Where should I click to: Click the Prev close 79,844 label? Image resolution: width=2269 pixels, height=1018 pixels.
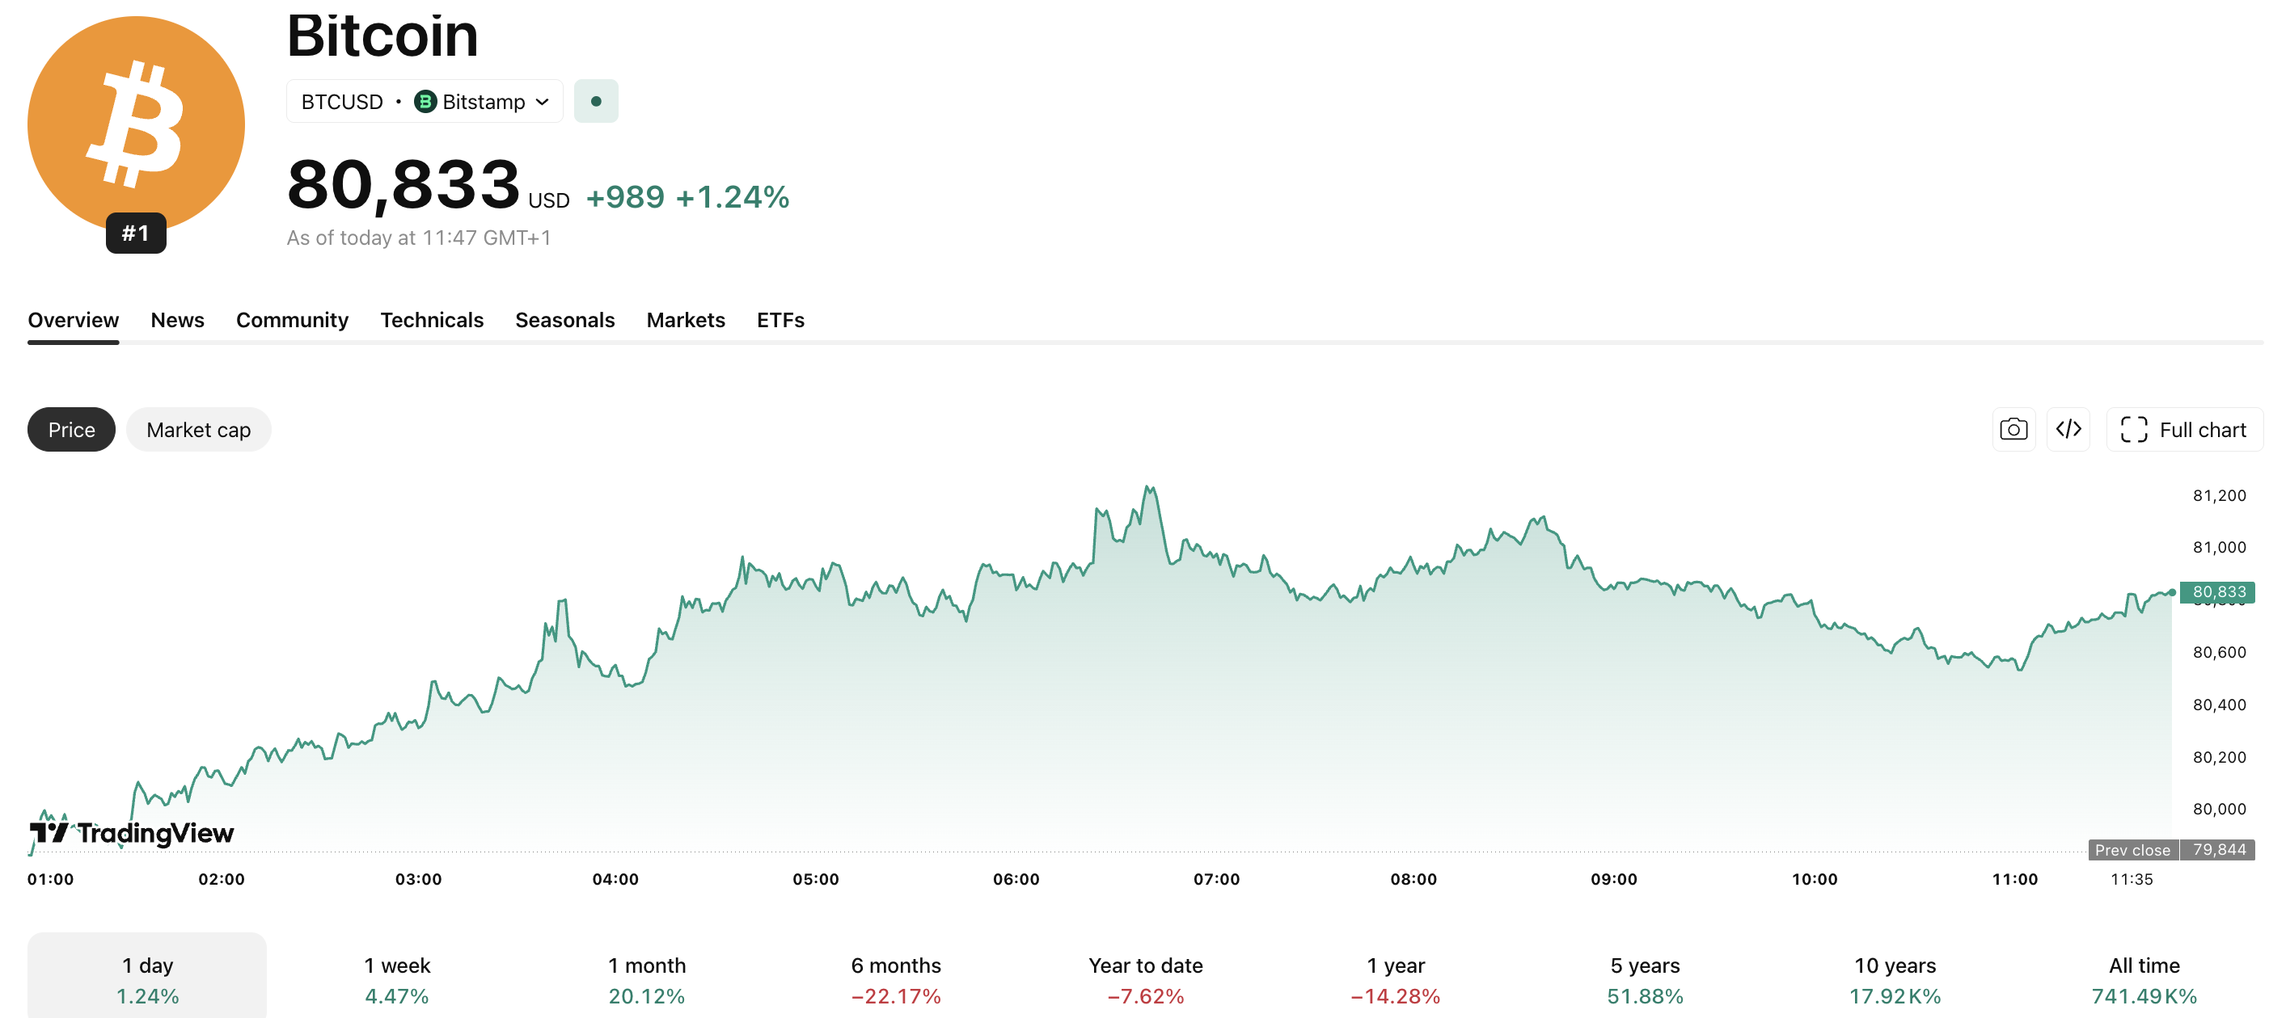point(2171,850)
